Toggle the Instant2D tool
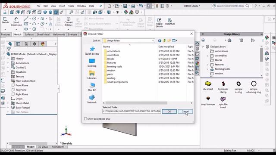Image resolution: width=276 pixels, height=155 pixels. click(169, 22)
